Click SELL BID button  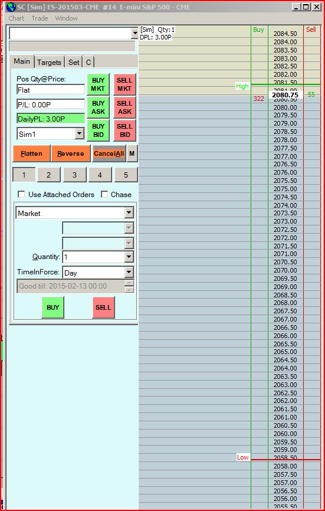point(124,130)
